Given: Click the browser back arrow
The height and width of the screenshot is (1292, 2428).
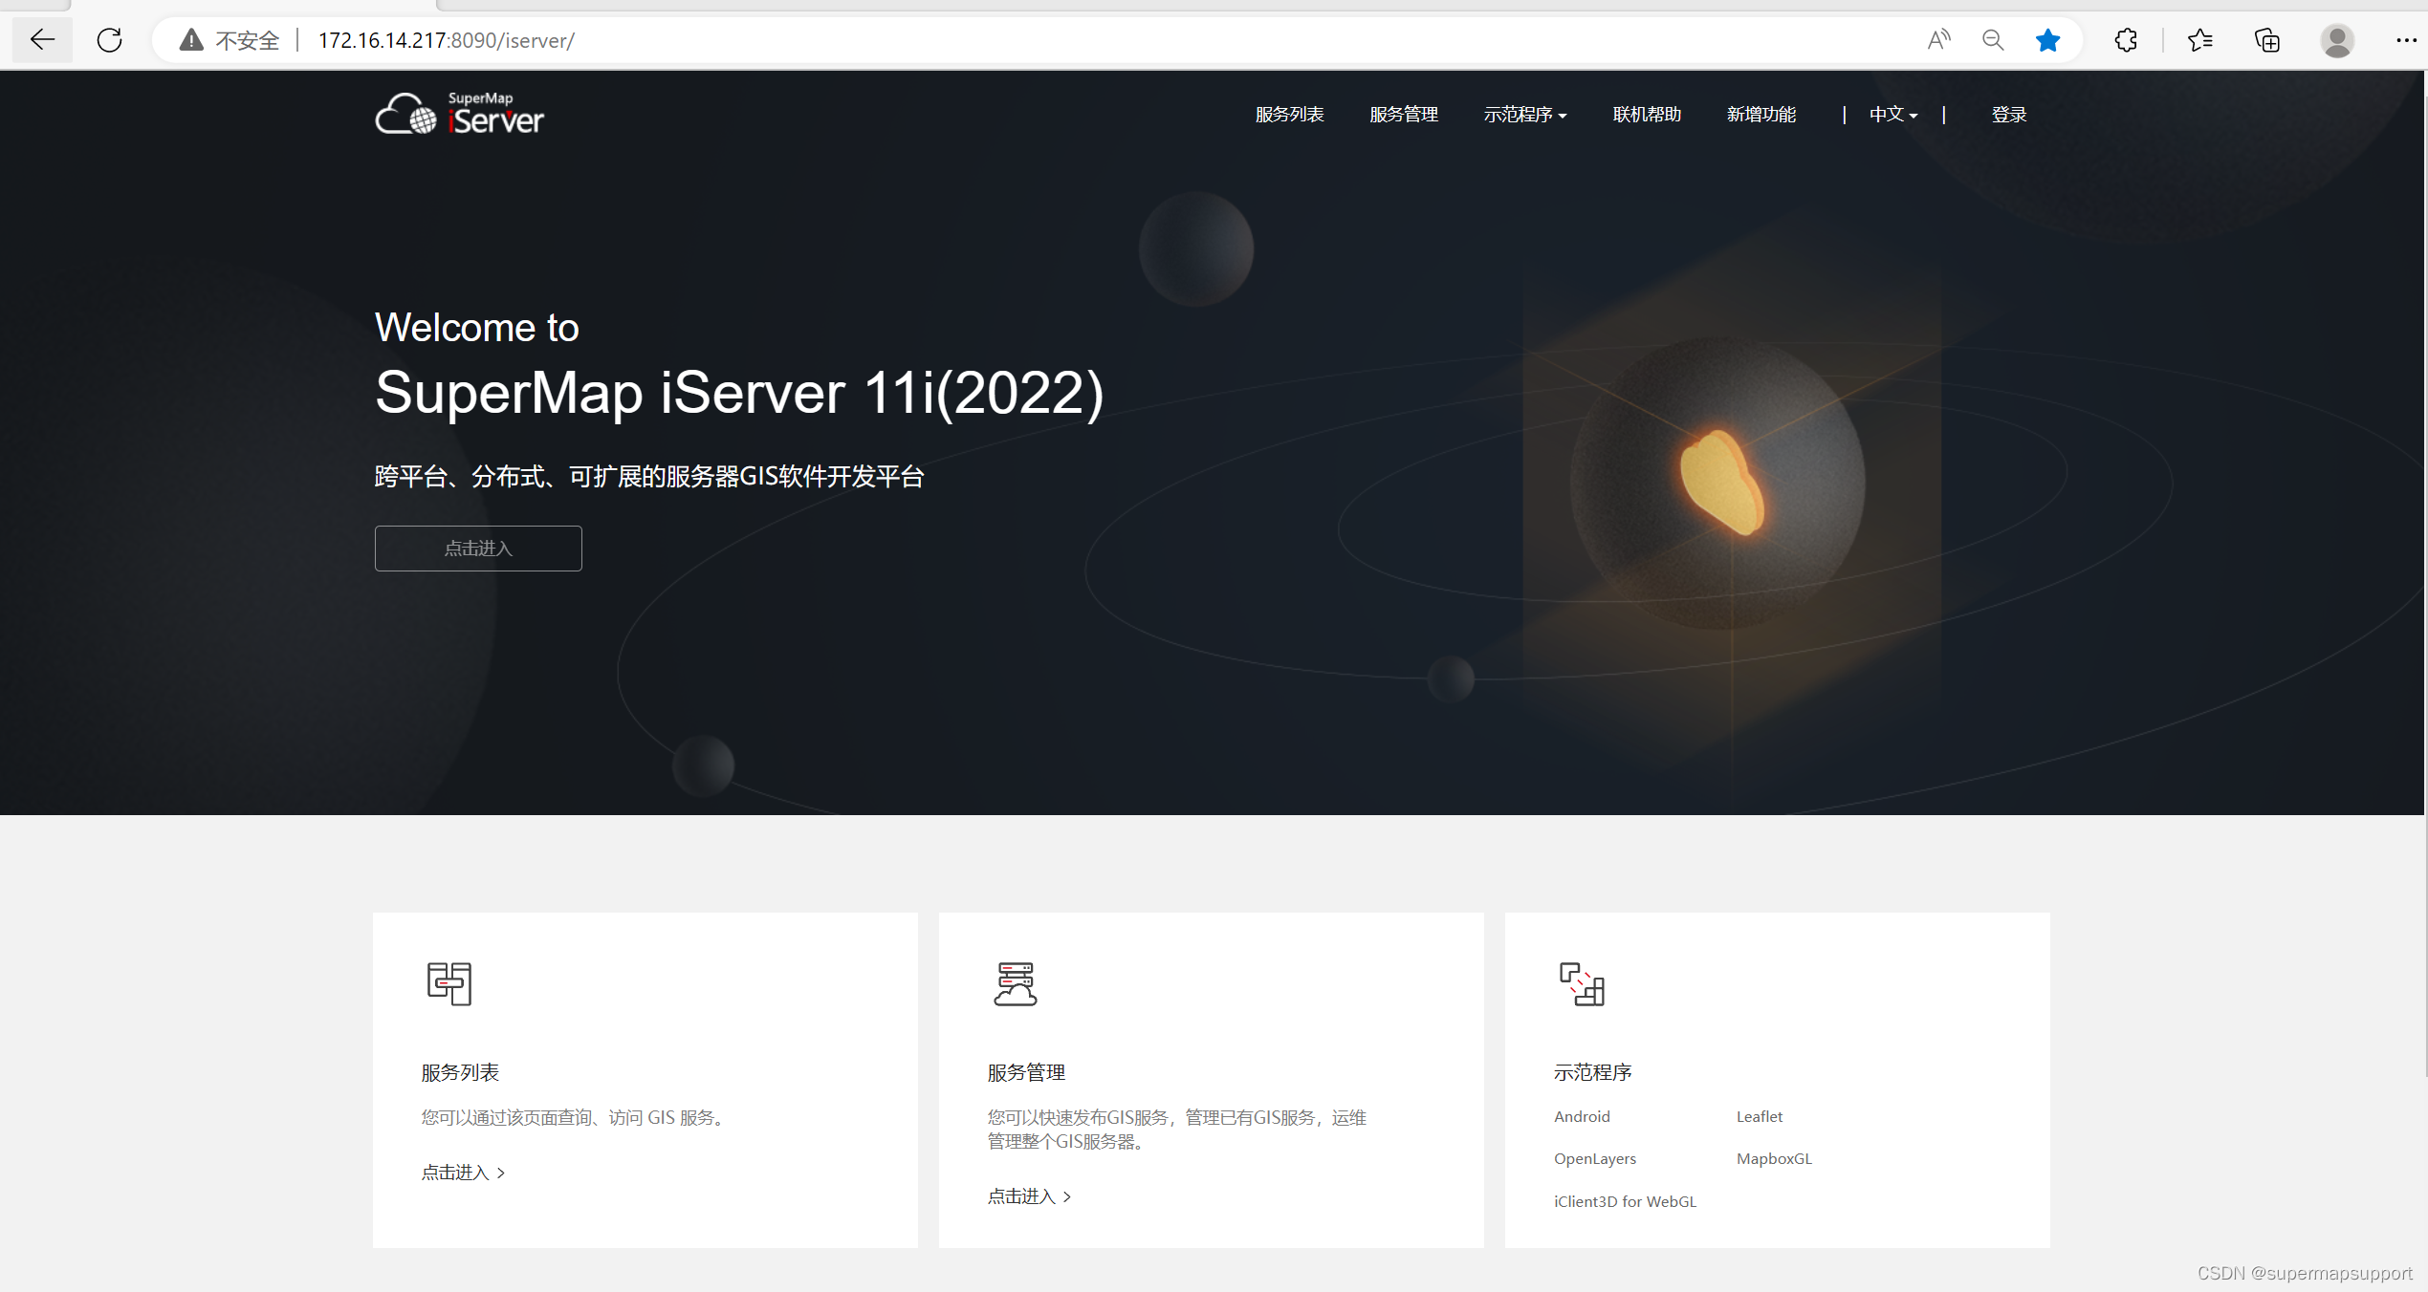Looking at the screenshot, I should coord(42,40).
